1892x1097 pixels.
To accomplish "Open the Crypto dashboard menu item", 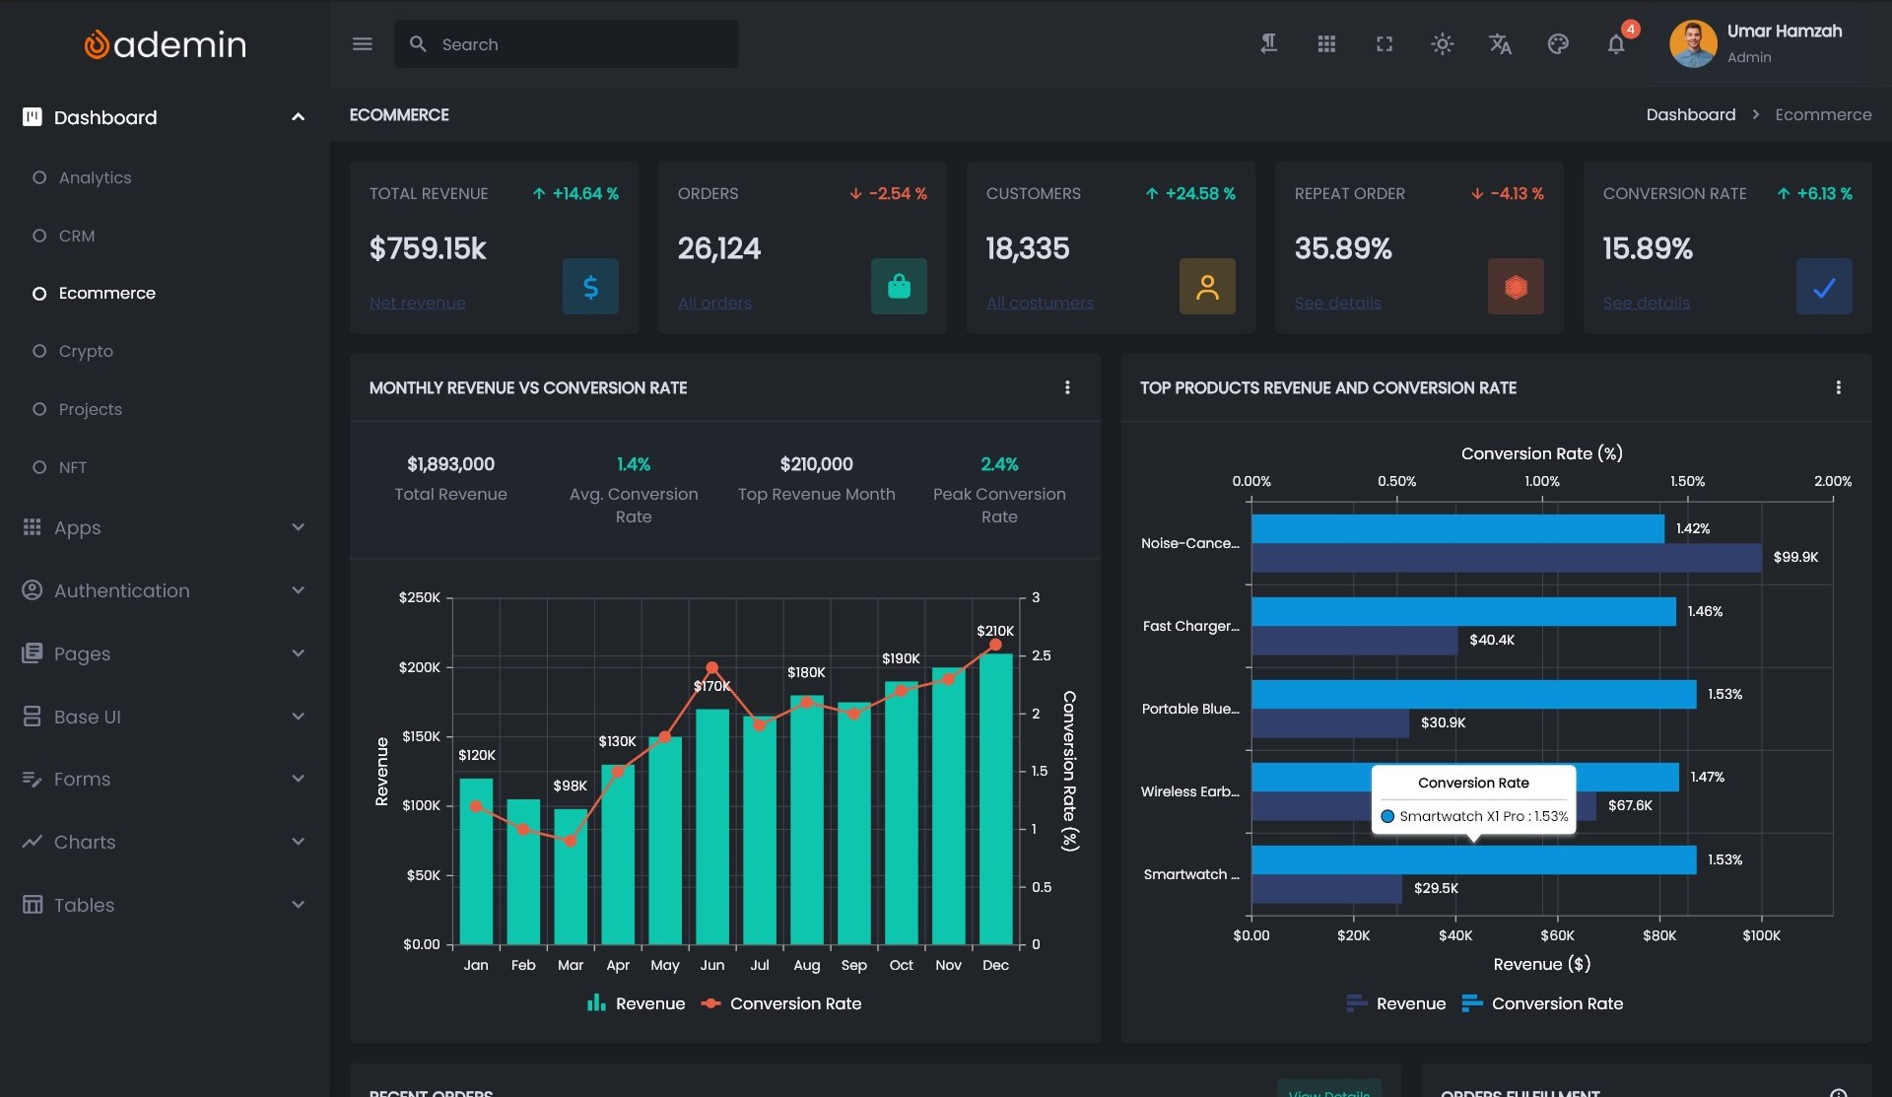I will [x=86, y=351].
